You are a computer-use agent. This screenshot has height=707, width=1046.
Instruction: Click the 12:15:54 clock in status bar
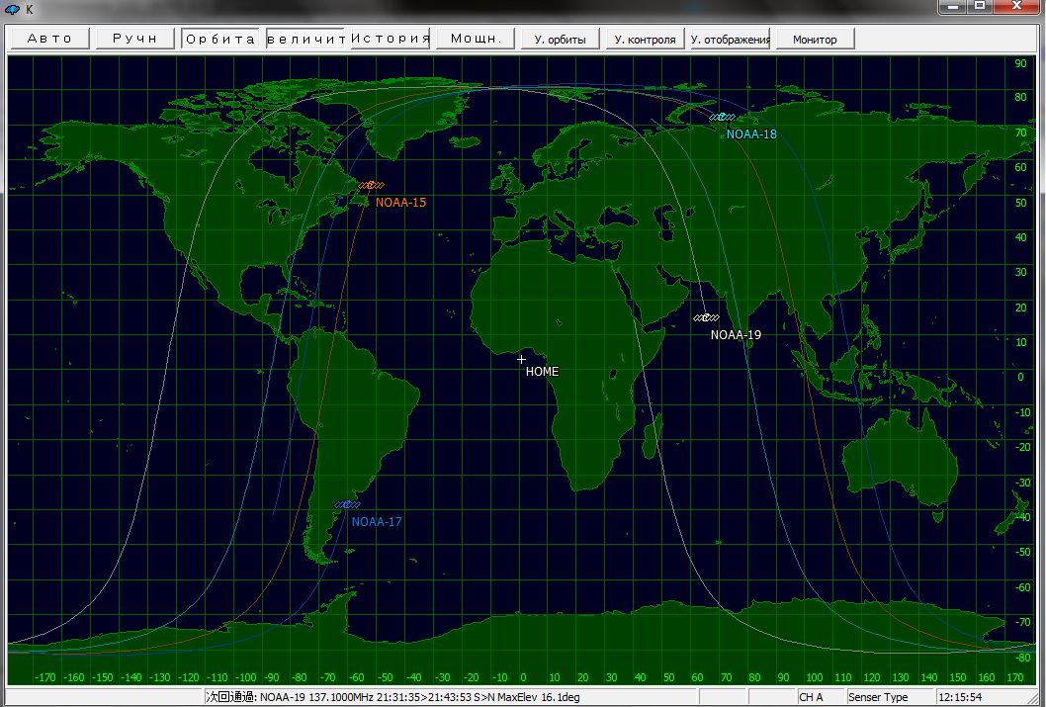tap(960, 697)
